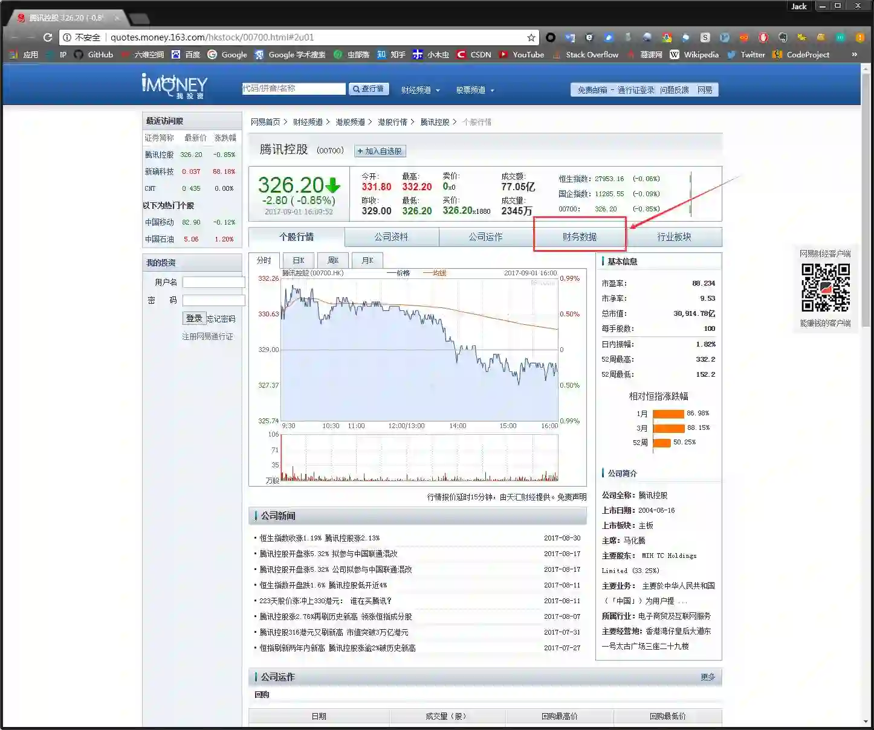
Task: Open the 六维空间 bookmark
Action: pos(143,54)
